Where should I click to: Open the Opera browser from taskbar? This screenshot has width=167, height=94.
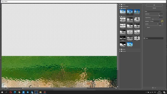(10, 92)
